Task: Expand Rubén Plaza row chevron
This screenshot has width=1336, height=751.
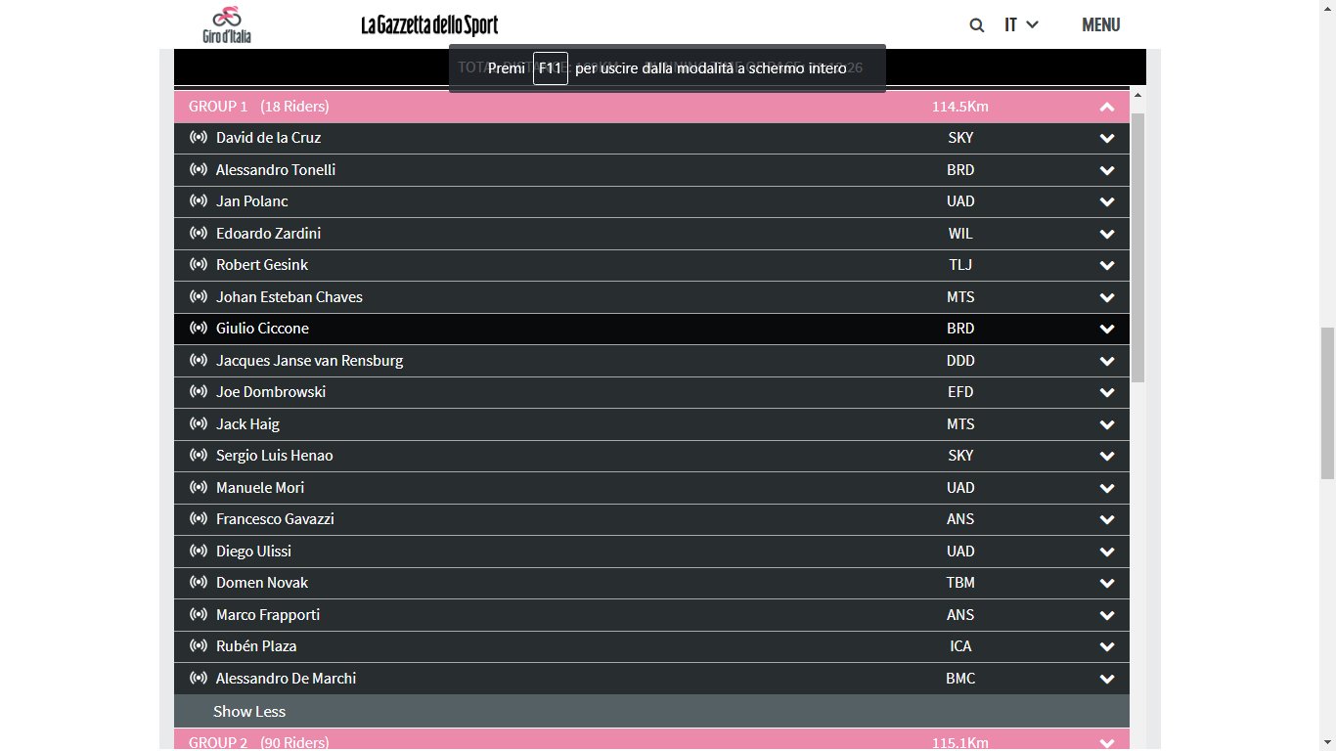Action: click(x=1106, y=646)
